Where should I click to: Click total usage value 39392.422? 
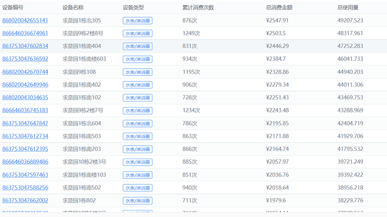[x=350, y=175]
